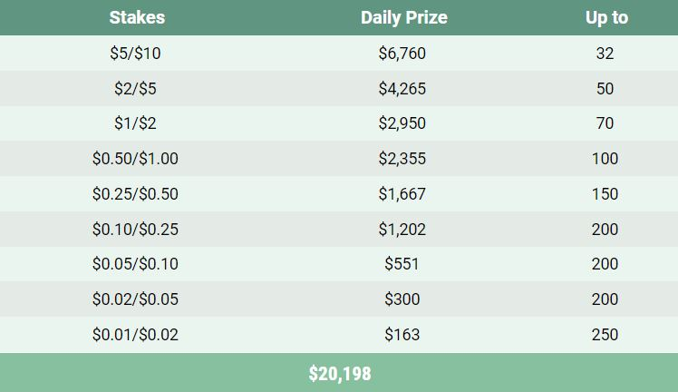Click the Up to column header

point(605,17)
